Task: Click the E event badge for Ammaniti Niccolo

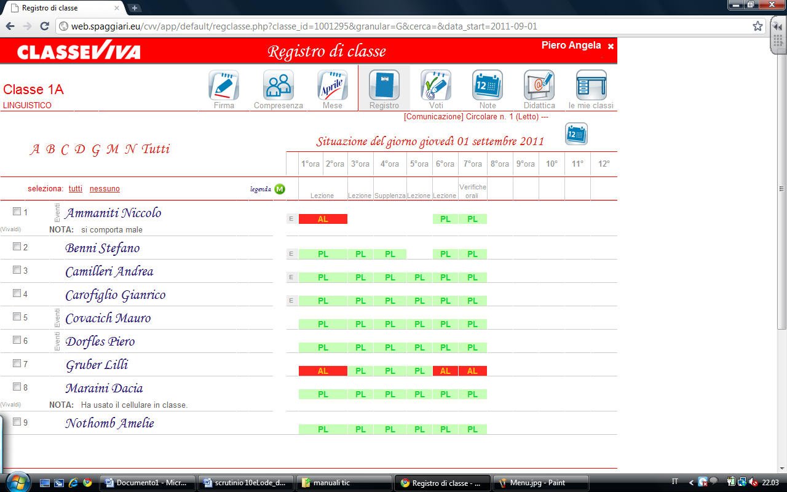Action: pyautogui.click(x=291, y=218)
